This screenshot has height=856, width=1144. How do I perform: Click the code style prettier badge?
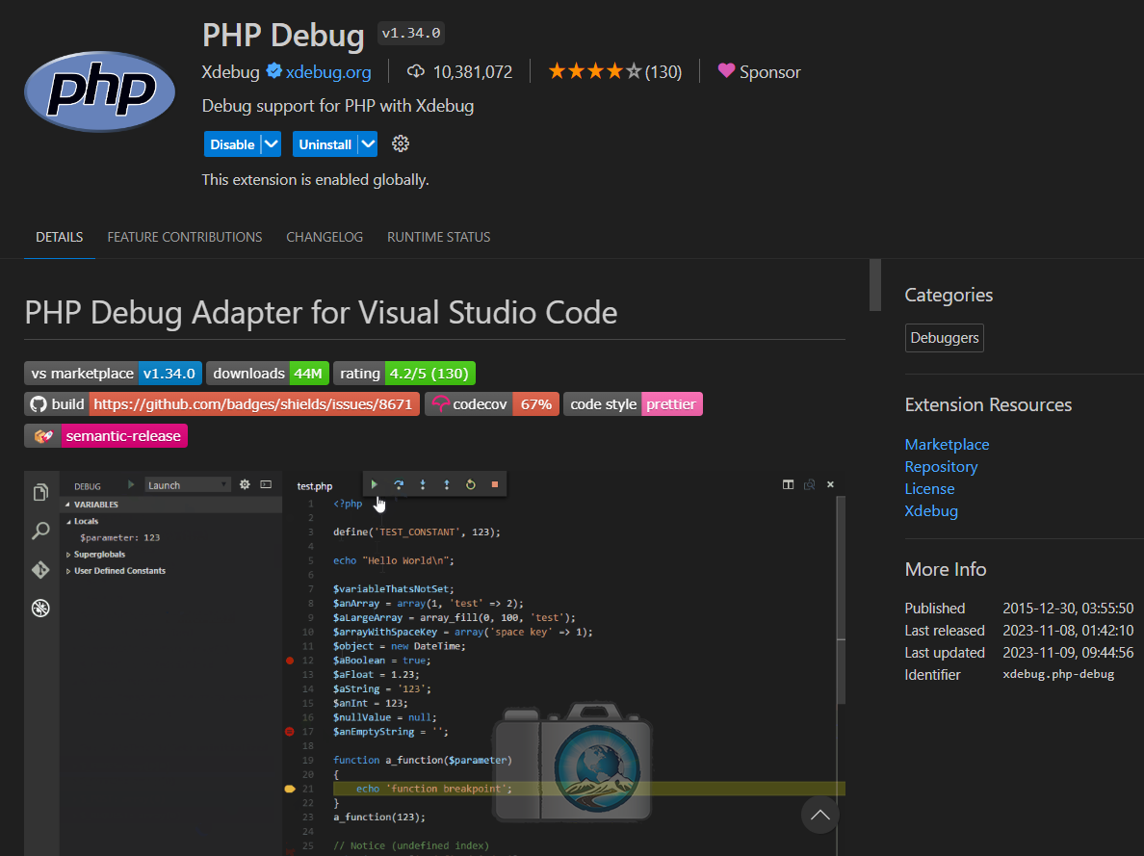633,404
